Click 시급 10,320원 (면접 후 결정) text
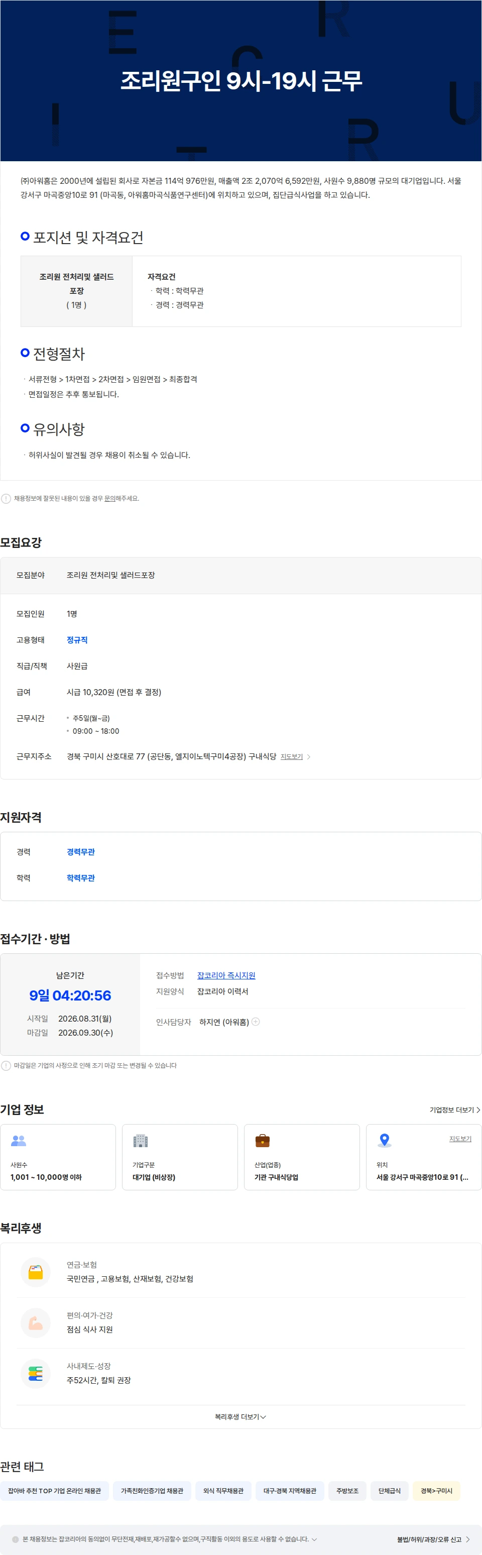This screenshot has width=482, height=1555. coord(114,692)
